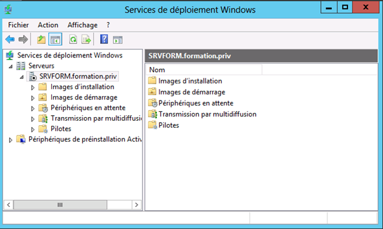Click Pilotes text in right pane
Screen dimensions: 383x229
point(169,125)
